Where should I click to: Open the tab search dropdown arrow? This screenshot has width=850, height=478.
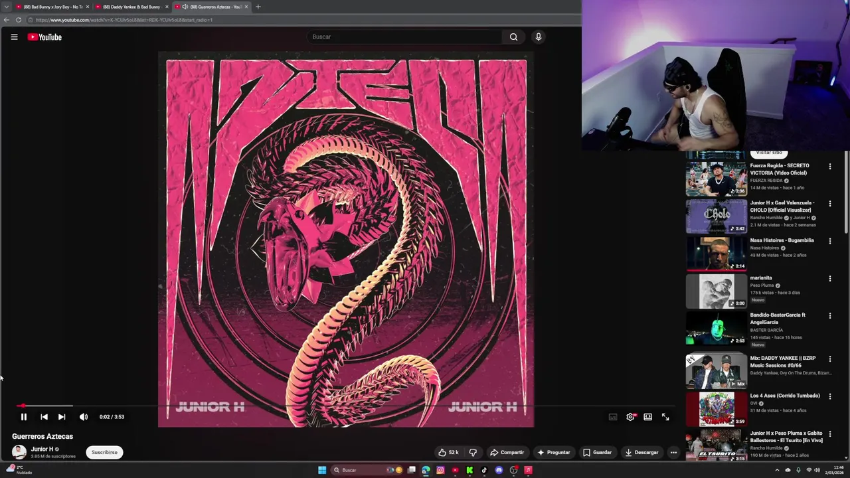point(6,7)
